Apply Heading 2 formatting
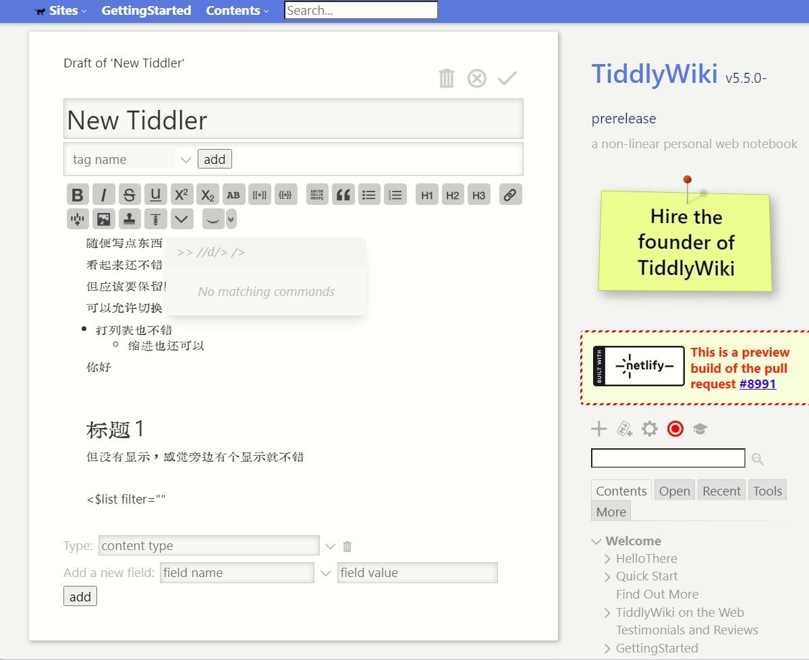This screenshot has height=660, width=809. [x=453, y=195]
